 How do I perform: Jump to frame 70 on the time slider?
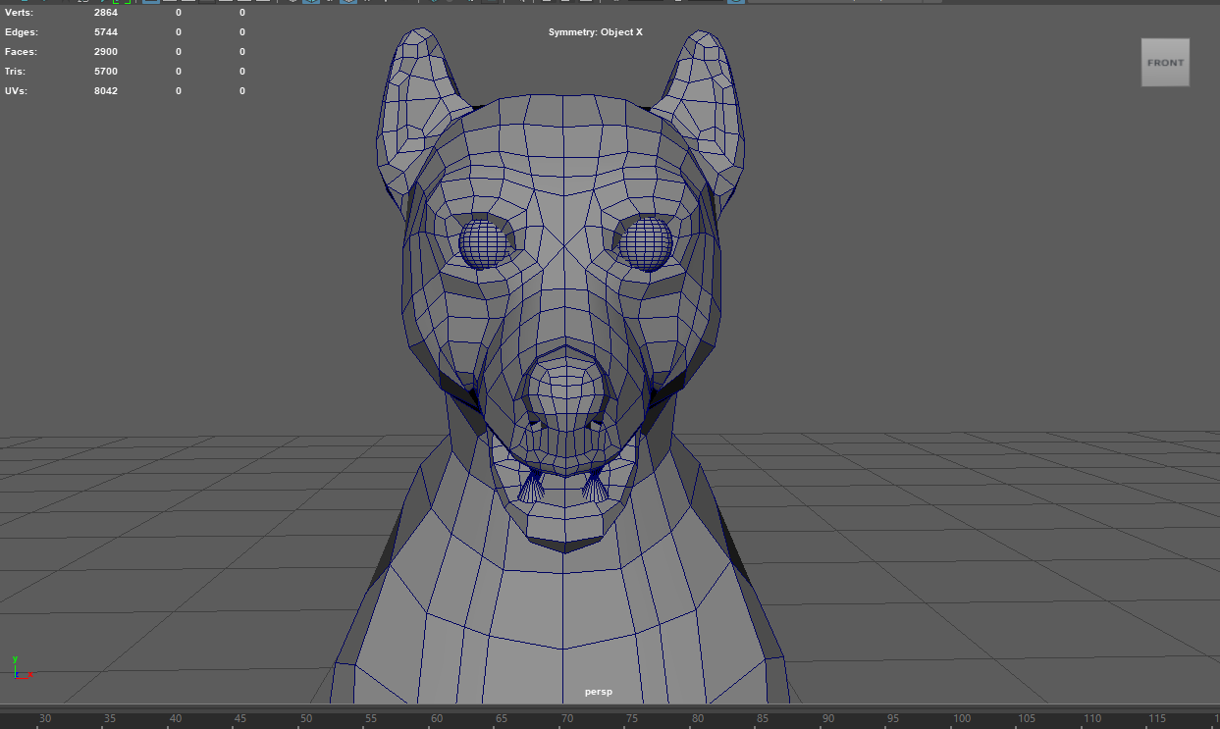click(x=567, y=719)
